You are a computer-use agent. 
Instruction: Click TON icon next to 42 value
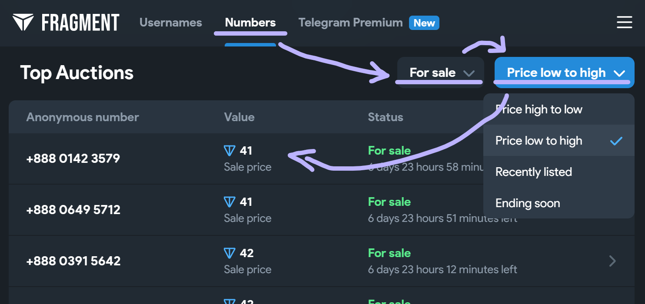[229, 253]
